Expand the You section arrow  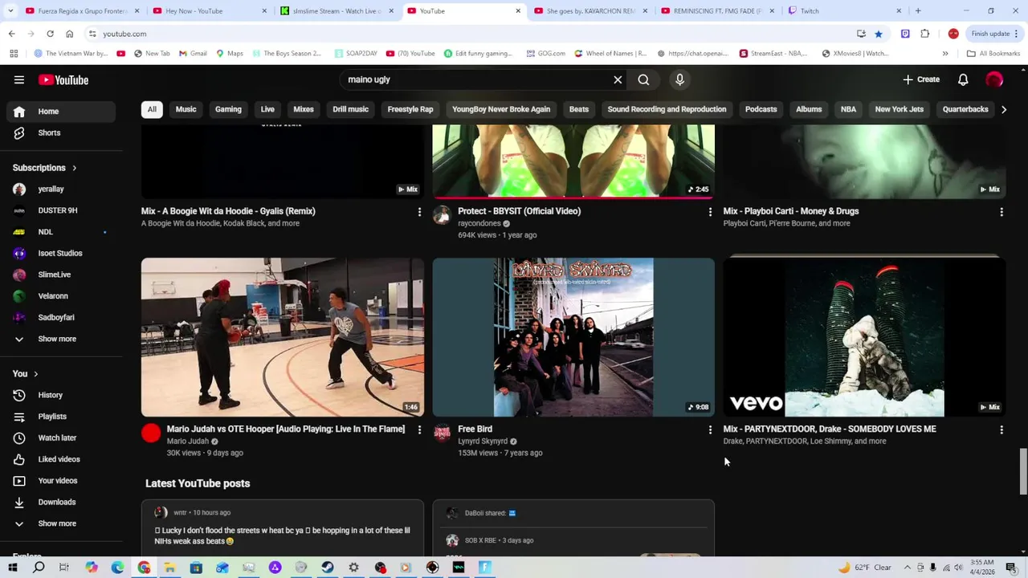(35, 374)
